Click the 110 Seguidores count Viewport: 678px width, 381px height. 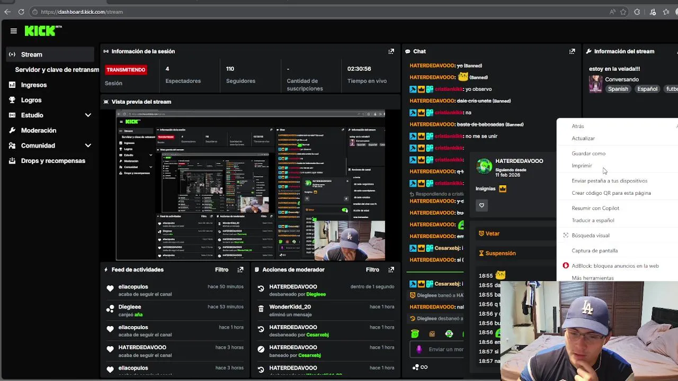pos(230,69)
